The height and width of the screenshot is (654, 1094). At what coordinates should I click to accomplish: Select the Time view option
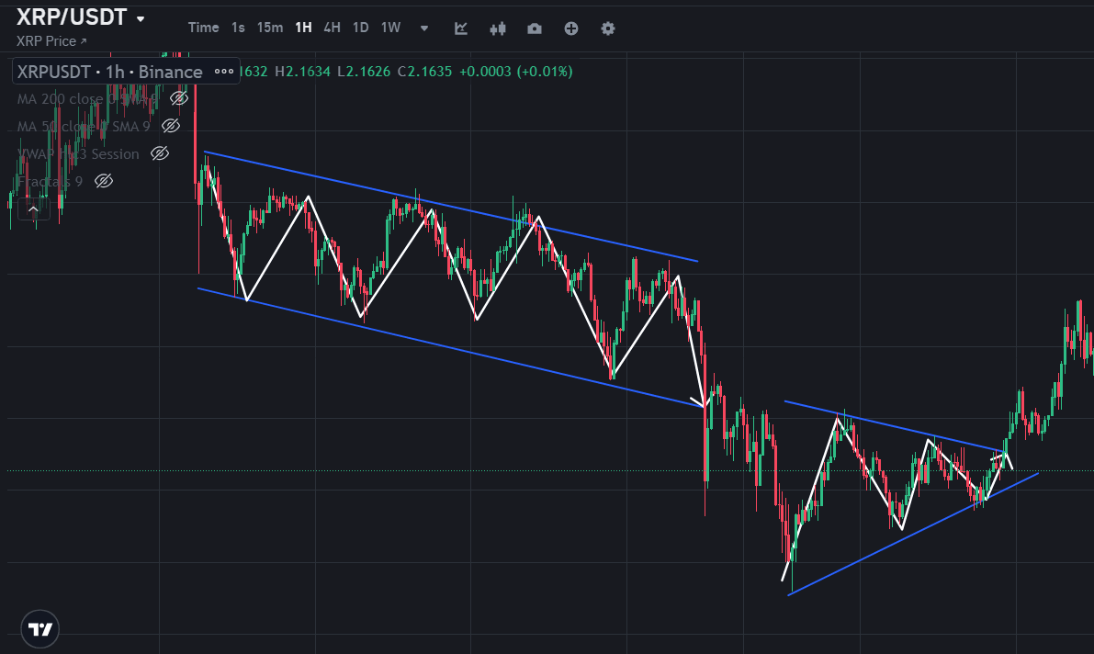pyautogui.click(x=204, y=28)
